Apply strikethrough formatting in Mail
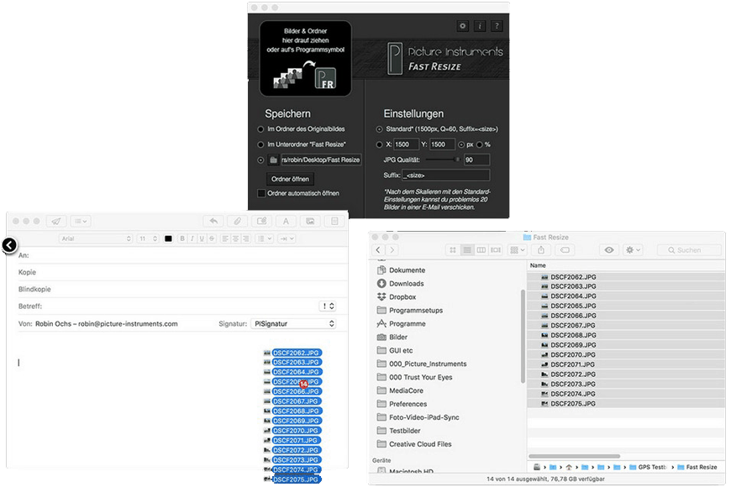Viewport: 731px width, 487px height. click(212, 238)
